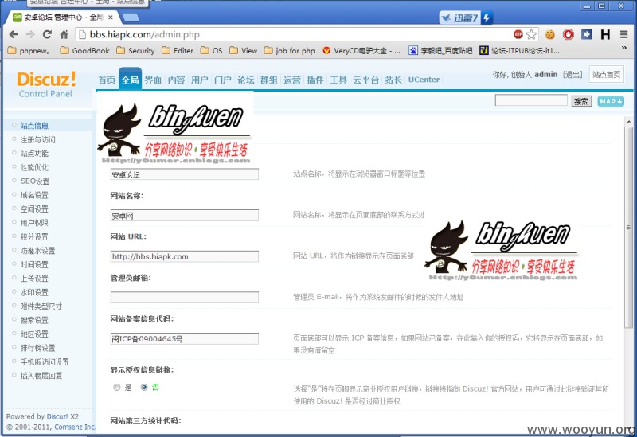Image resolution: width=637 pixels, height=437 pixels.
Task: Go to the browser home icon
Action: 64,34
